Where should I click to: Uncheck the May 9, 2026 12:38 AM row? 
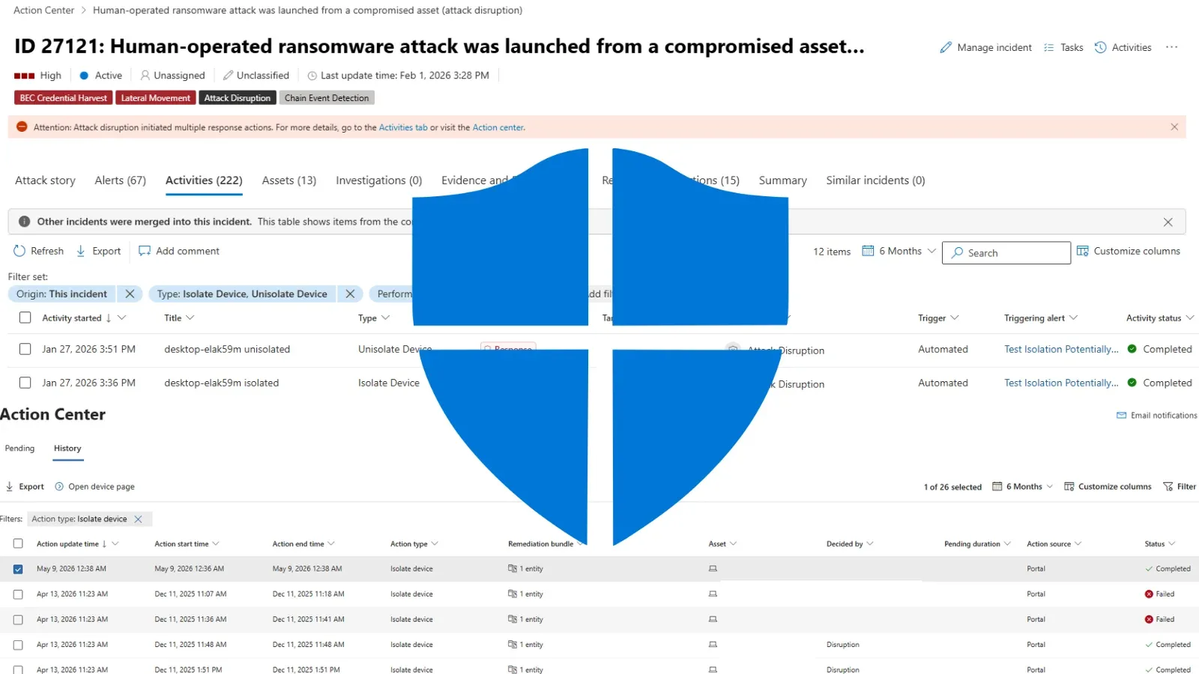click(x=18, y=569)
